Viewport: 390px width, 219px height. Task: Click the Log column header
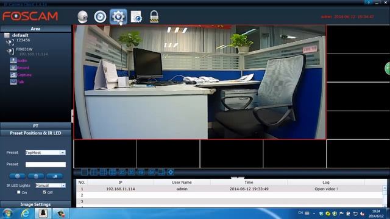pyautogui.click(x=326, y=182)
